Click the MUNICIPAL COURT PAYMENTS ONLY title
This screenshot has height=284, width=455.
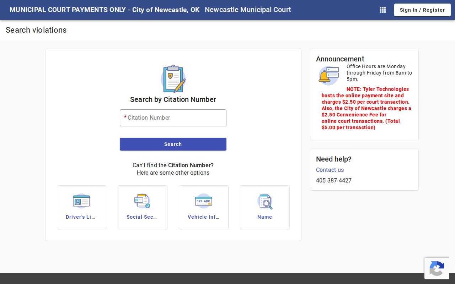pos(105,10)
